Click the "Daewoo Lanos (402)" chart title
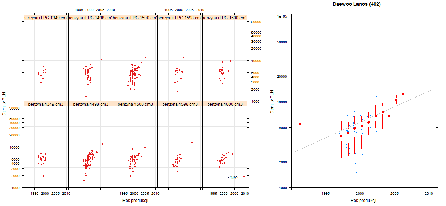The width and height of the screenshot is (446, 206). click(x=357, y=4)
